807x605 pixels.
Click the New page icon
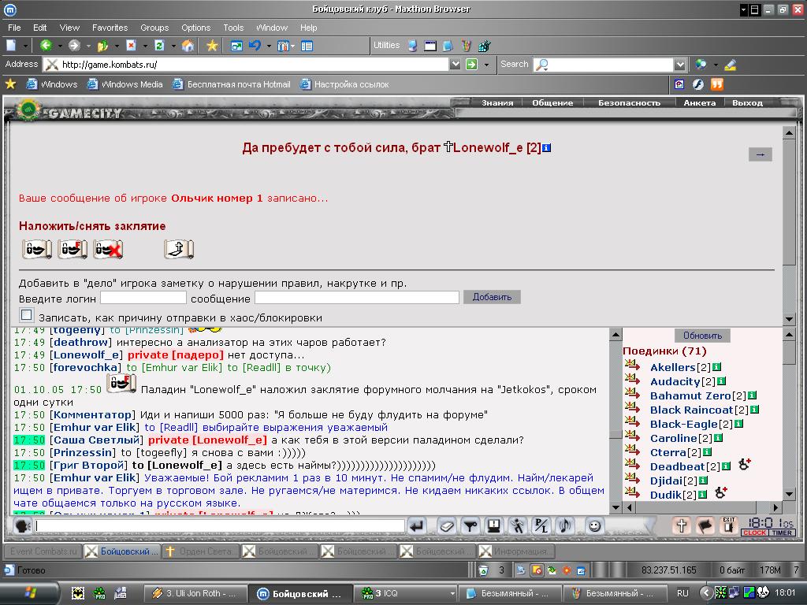[x=11, y=46]
